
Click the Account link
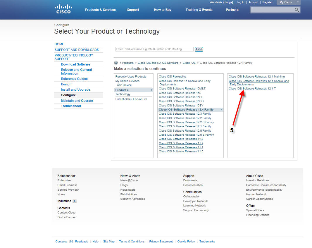click(x=253, y=2)
